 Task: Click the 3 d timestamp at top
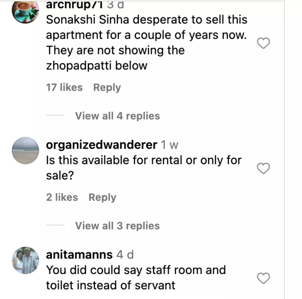[116, 5]
